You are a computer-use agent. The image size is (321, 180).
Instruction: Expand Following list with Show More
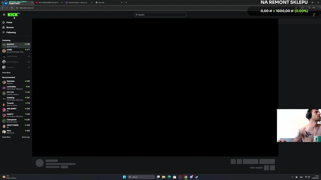[x=6, y=73]
